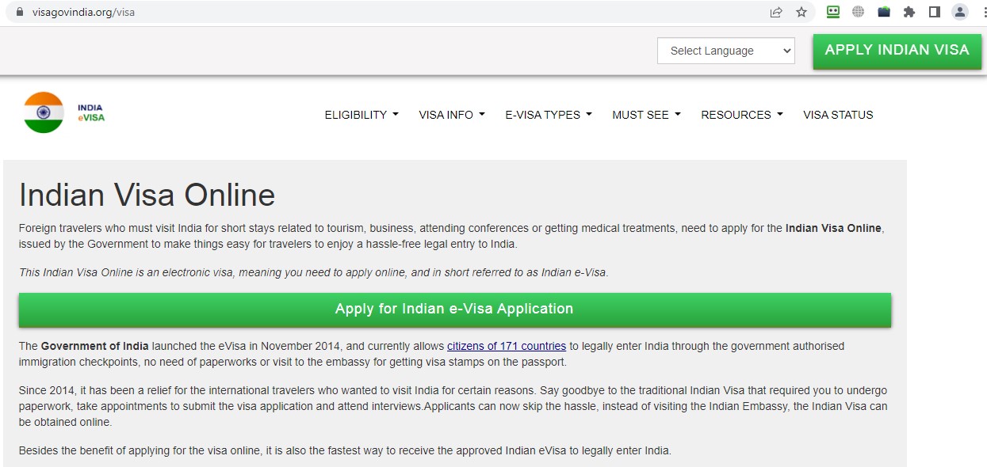Open the RESOURCES menu
The width and height of the screenshot is (987, 467).
pos(742,115)
